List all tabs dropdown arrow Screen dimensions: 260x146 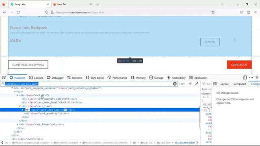[x=222, y=4]
